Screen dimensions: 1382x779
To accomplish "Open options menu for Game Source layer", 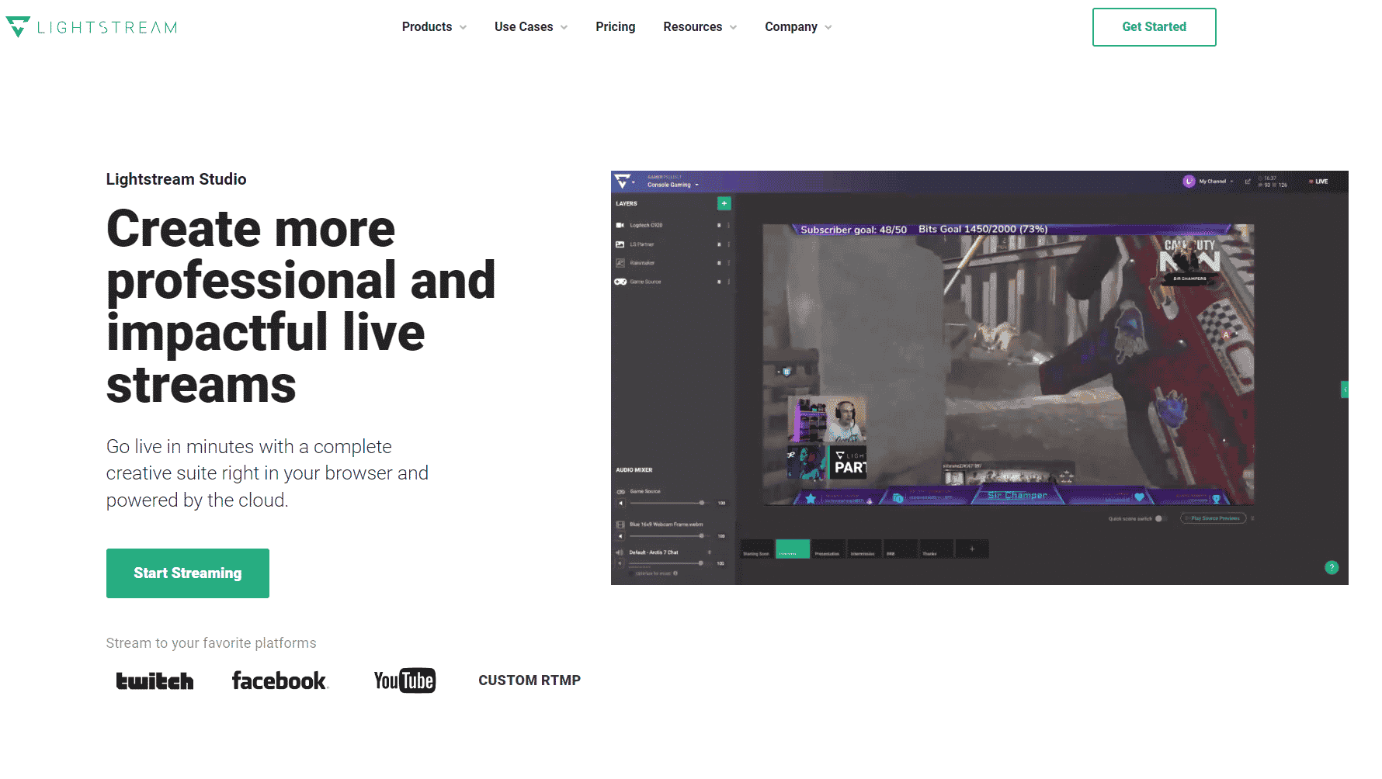I will tap(728, 282).
